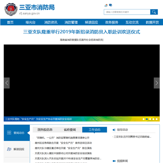This screenshot has height=163, width=163.
Task: Click the four-squares icon beside 要闻动态
Action: click(x=9, y=133)
